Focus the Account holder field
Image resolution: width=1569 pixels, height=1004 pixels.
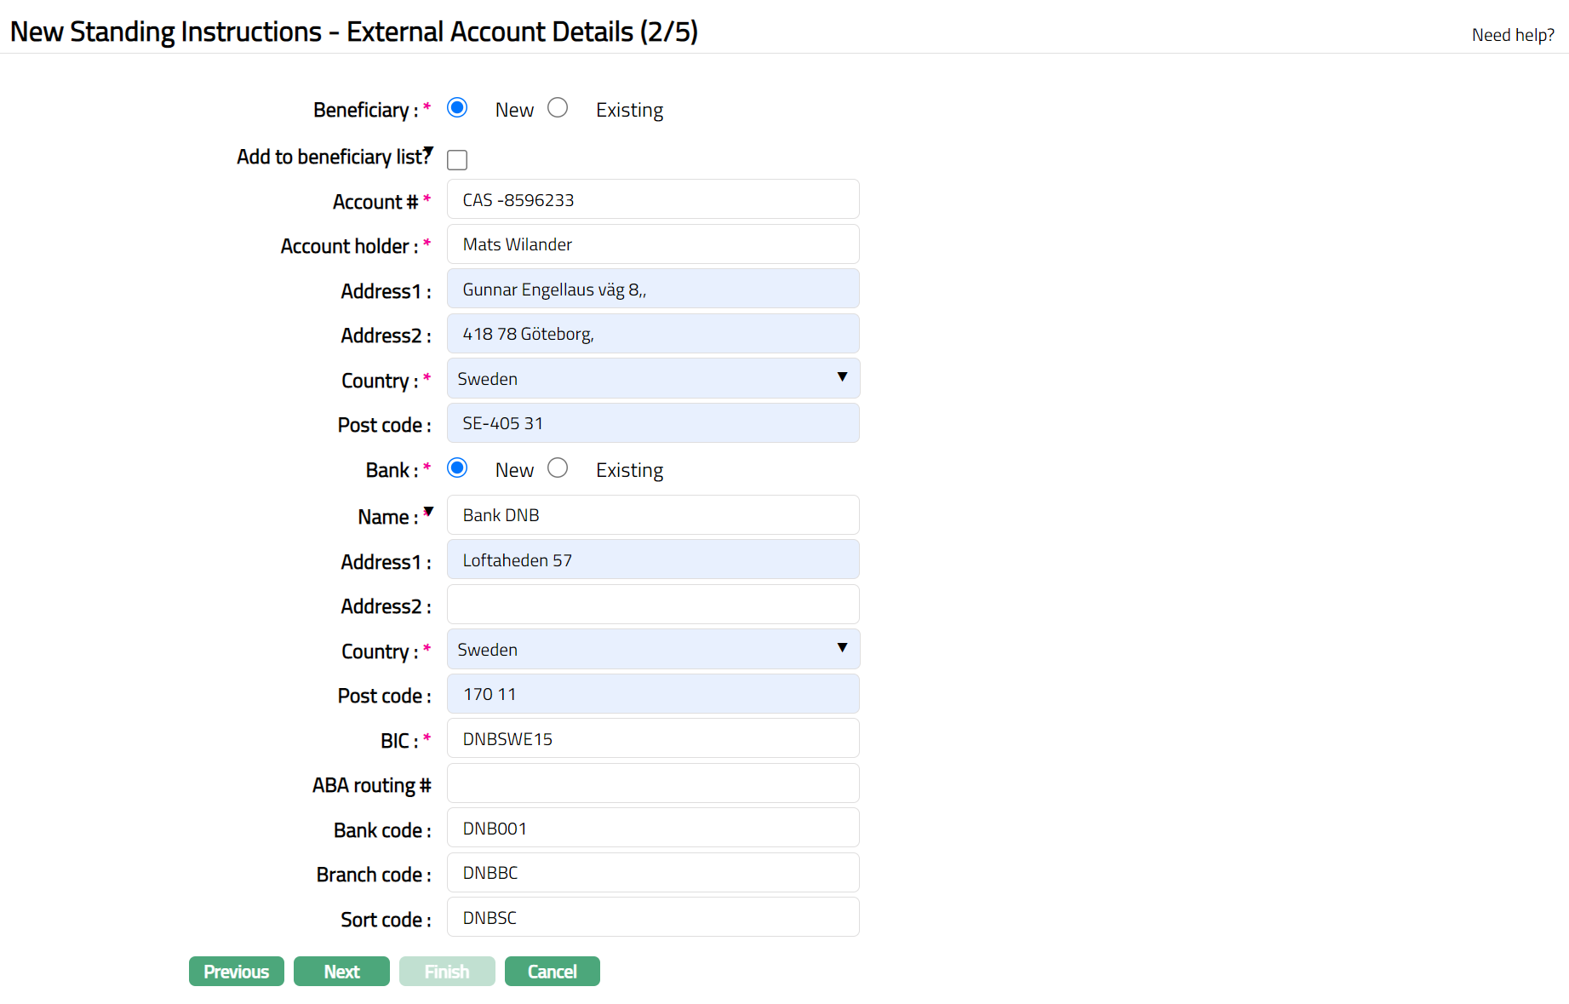point(653,244)
